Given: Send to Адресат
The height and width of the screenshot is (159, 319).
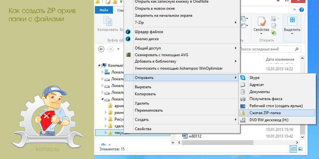Looking at the screenshot, I should [x=277, y=85].
